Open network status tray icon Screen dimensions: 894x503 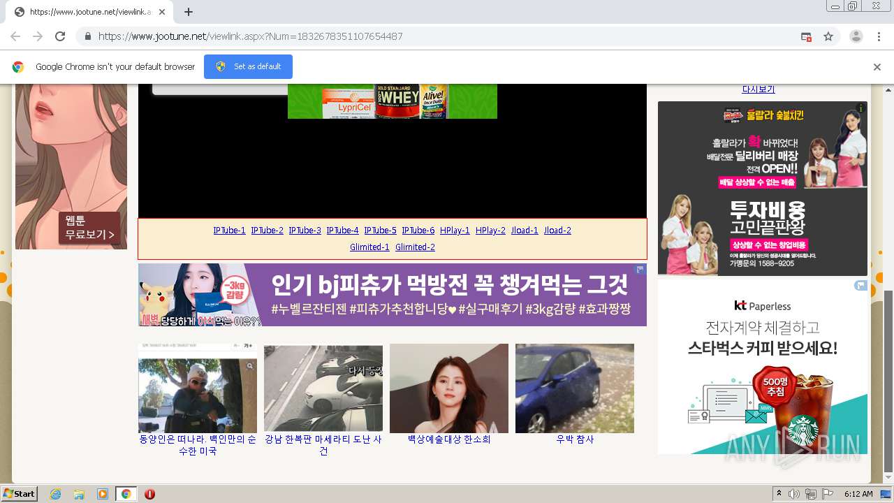tap(810, 494)
